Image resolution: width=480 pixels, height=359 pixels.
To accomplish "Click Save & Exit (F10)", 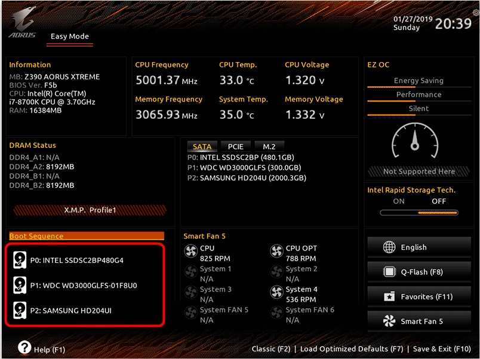I will (x=442, y=349).
